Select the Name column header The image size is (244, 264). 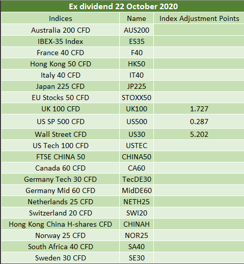137,18
